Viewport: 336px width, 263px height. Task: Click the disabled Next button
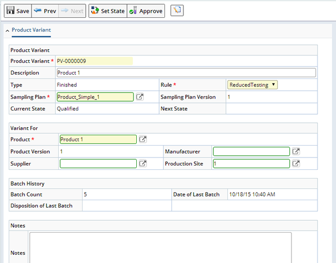tap(72, 11)
